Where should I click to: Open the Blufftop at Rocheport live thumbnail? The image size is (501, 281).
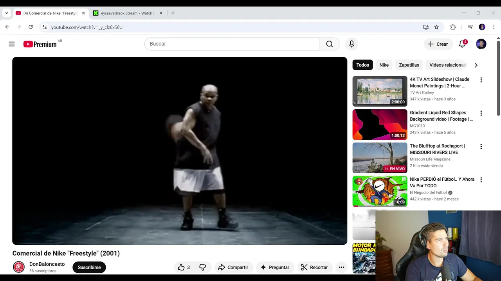380,158
